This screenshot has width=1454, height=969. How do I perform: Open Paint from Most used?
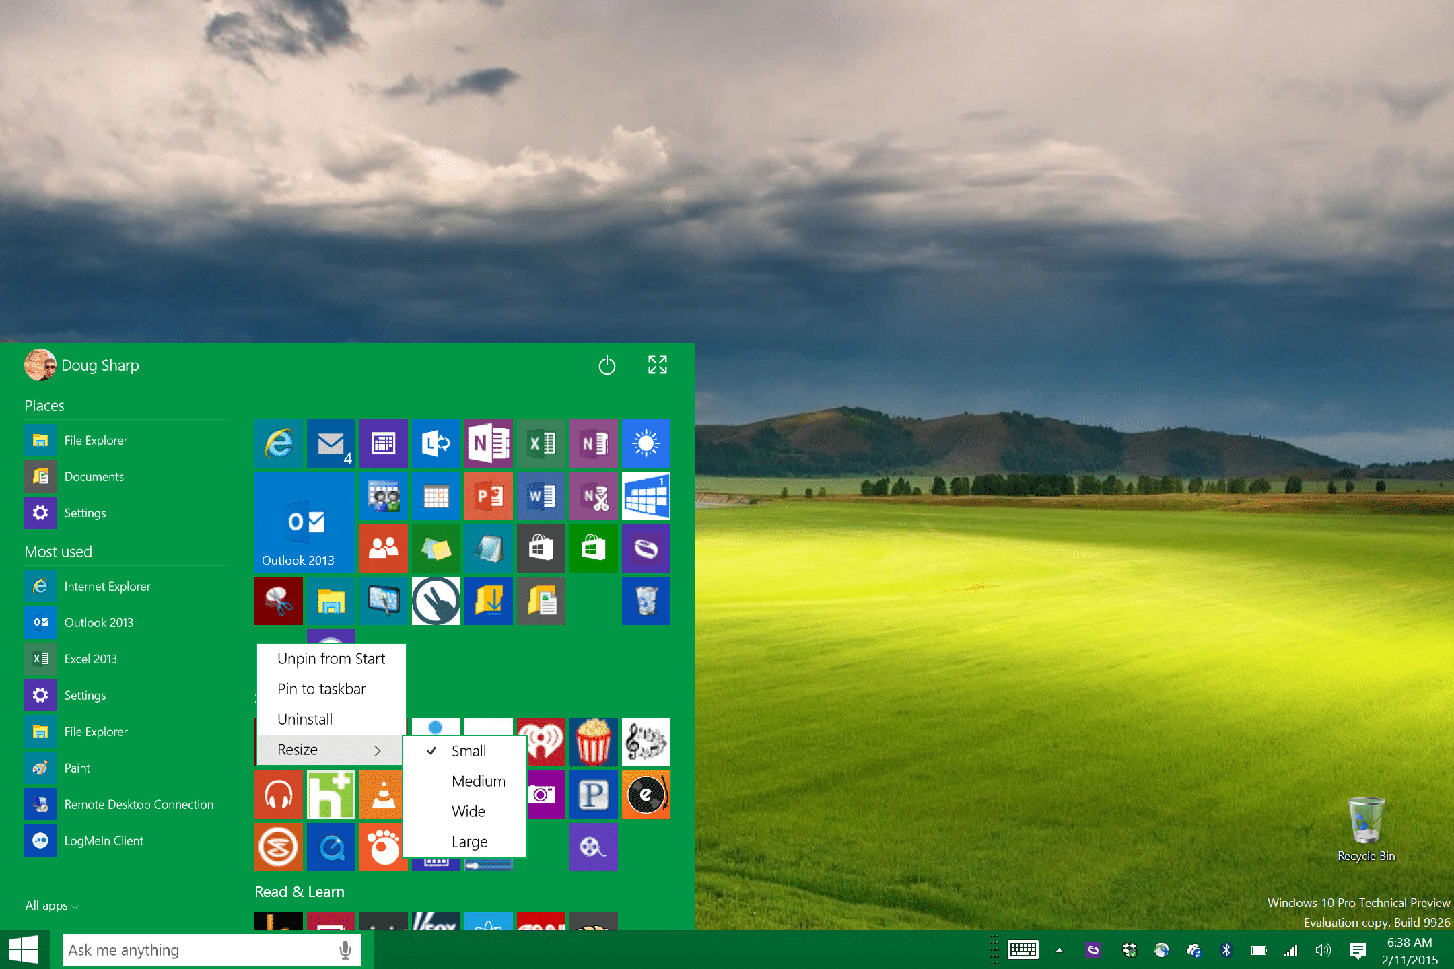pyautogui.click(x=127, y=768)
